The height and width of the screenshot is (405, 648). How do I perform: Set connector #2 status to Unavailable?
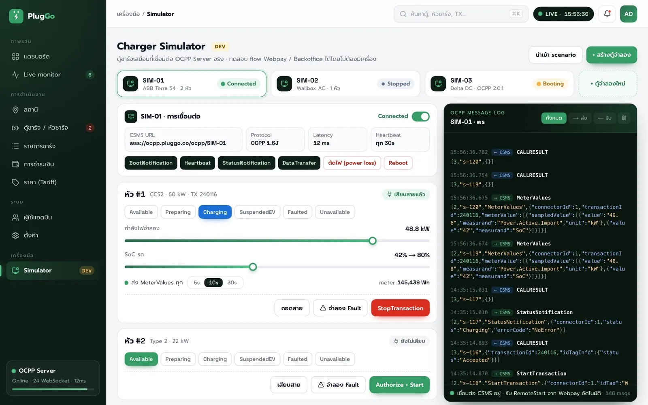point(335,359)
